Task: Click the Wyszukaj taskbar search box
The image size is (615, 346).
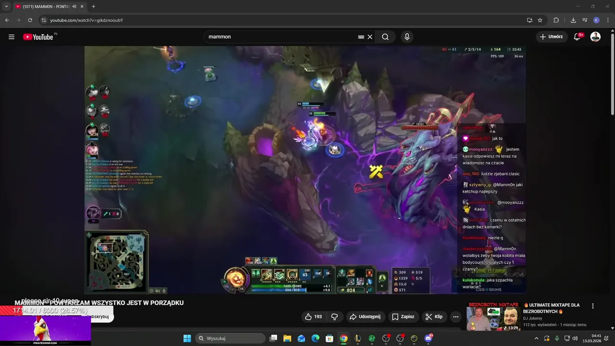Action: [230, 338]
